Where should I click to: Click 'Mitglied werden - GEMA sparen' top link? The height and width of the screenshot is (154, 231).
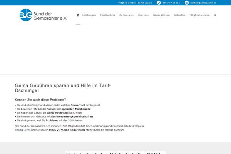(135, 3)
